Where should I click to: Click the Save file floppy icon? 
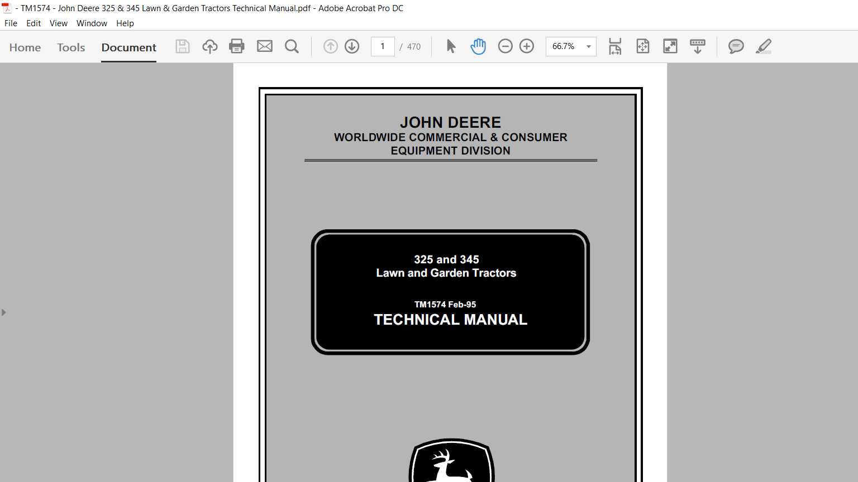tap(183, 46)
